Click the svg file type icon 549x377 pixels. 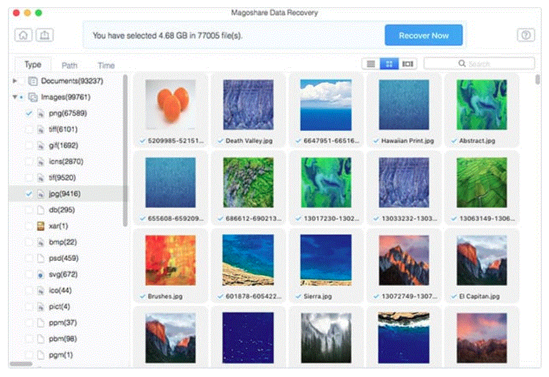click(41, 275)
